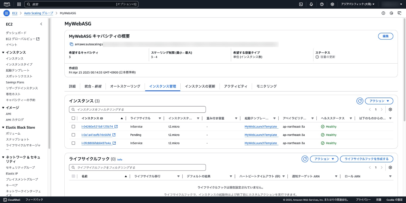Open フィードバック in the footer

tap(34, 200)
